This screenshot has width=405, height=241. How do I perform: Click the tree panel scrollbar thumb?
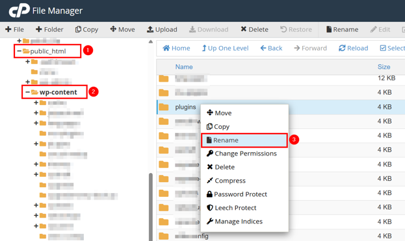151,207
